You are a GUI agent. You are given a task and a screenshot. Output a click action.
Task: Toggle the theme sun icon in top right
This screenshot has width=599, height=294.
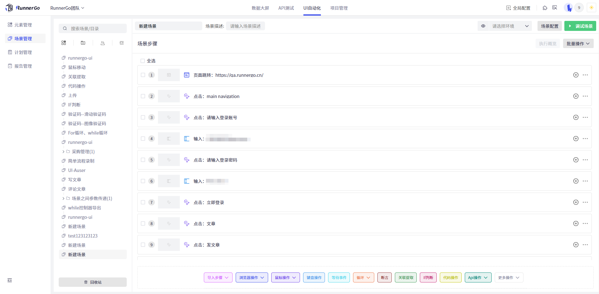point(591,7)
